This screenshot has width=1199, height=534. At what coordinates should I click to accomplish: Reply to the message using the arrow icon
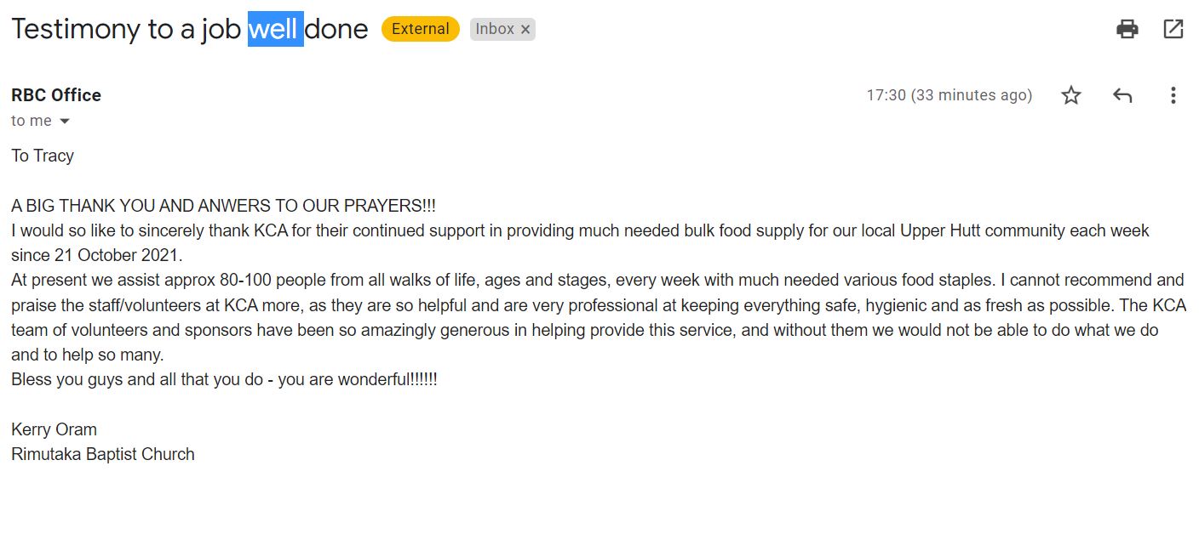pyautogui.click(x=1122, y=95)
